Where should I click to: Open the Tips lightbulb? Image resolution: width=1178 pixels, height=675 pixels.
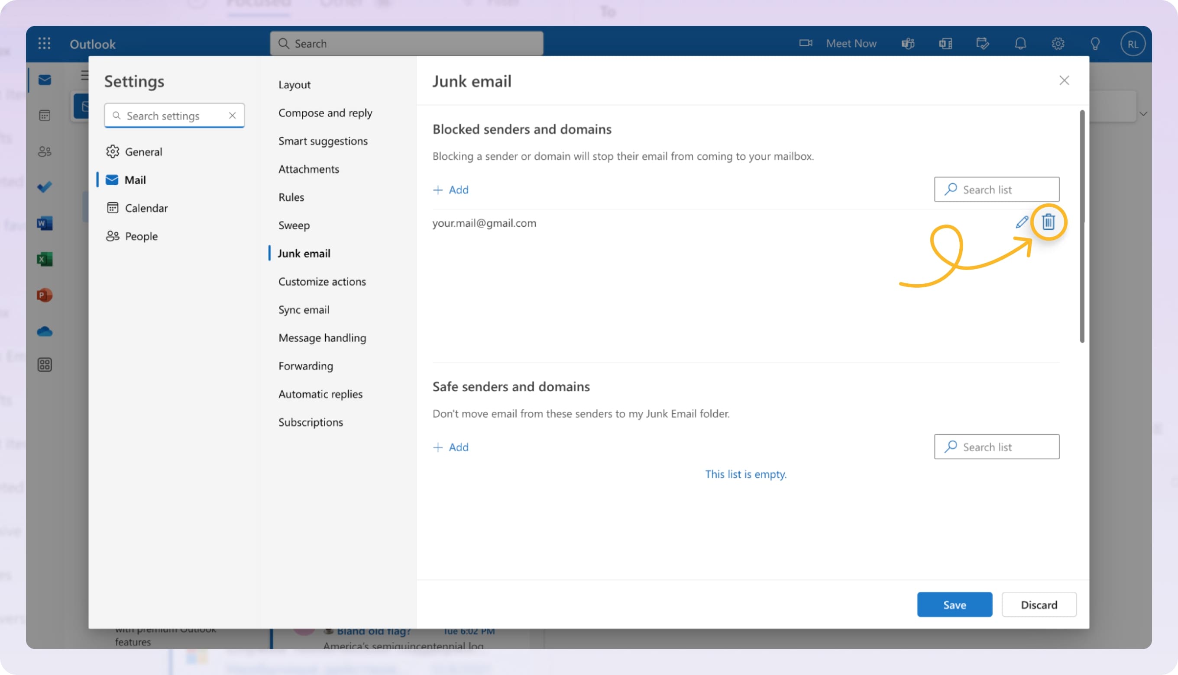click(x=1095, y=43)
